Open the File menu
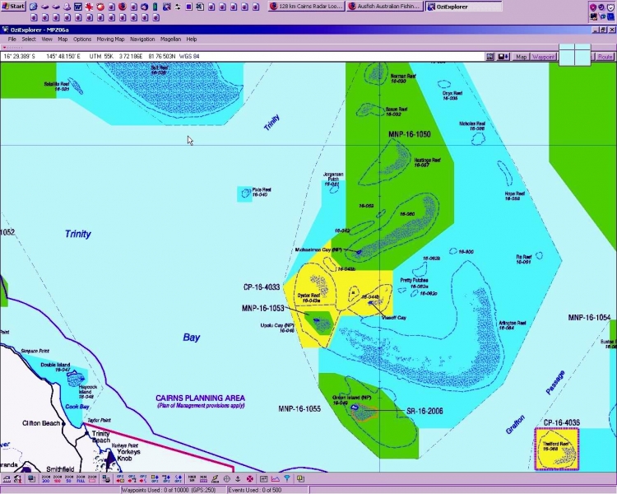 click(x=12, y=39)
